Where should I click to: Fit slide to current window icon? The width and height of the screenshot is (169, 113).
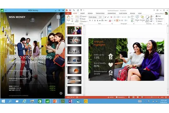166,97
